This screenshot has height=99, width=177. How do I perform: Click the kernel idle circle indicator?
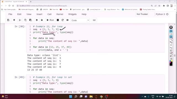coord(167,14)
